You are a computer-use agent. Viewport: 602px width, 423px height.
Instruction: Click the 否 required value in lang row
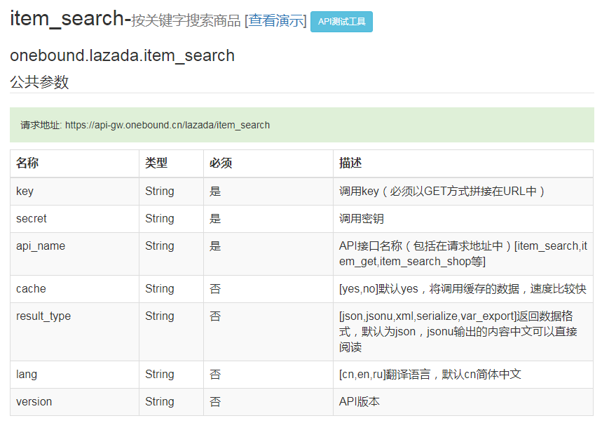click(215, 375)
